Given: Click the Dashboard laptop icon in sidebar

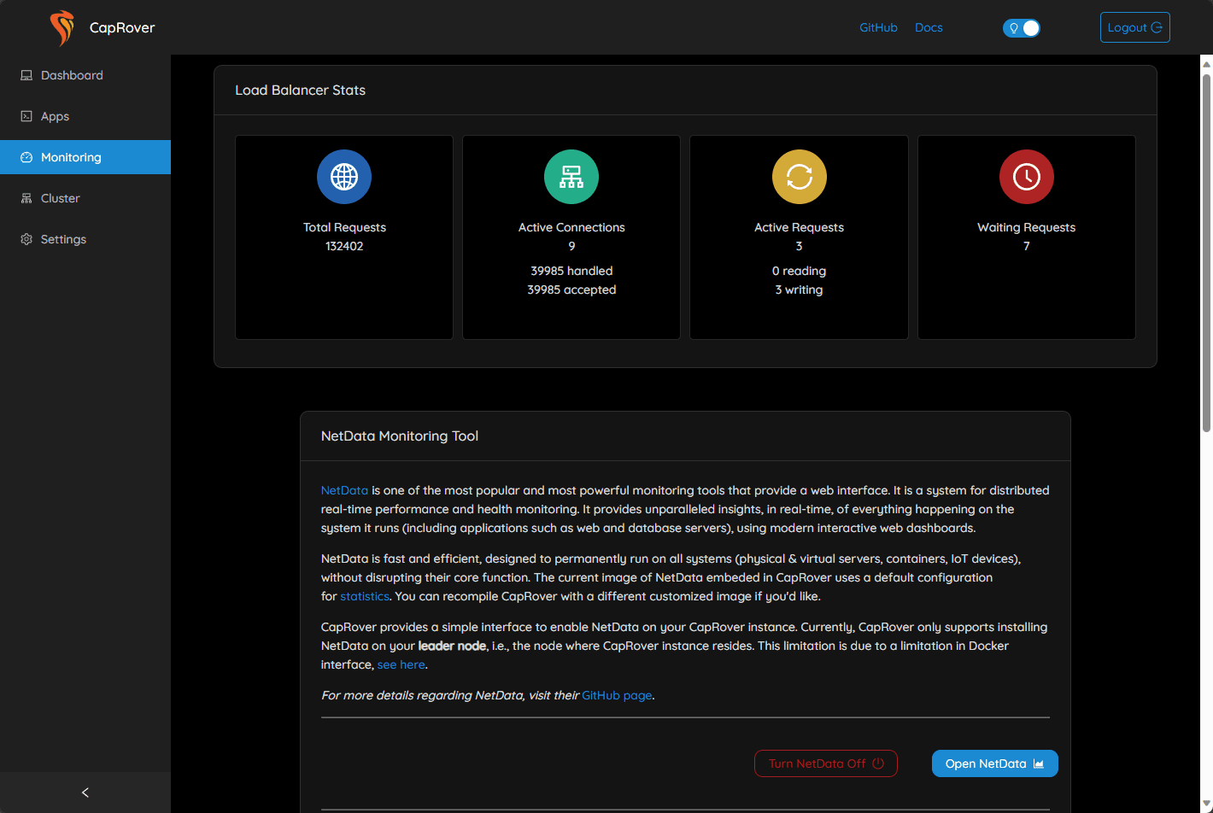Looking at the screenshot, I should pos(26,75).
